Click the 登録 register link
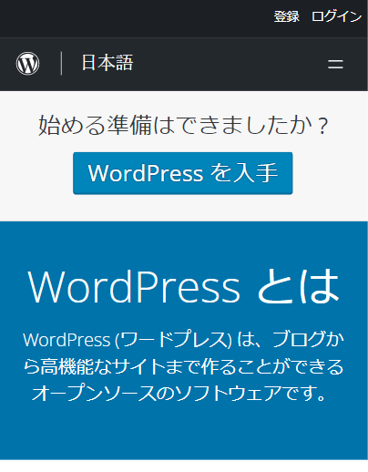 click(286, 16)
